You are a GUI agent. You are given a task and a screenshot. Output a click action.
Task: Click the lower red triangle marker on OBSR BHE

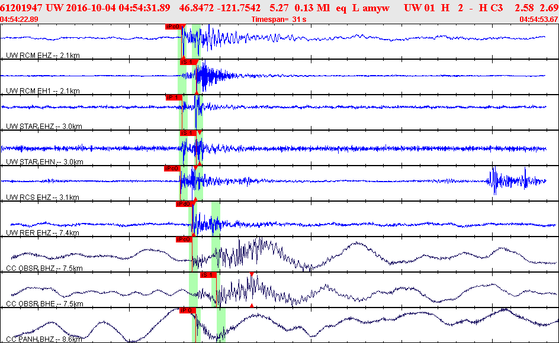click(252, 305)
